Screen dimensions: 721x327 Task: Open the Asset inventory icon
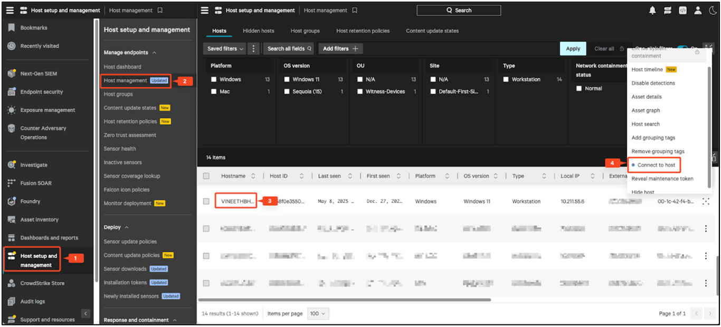coord(12,219)
